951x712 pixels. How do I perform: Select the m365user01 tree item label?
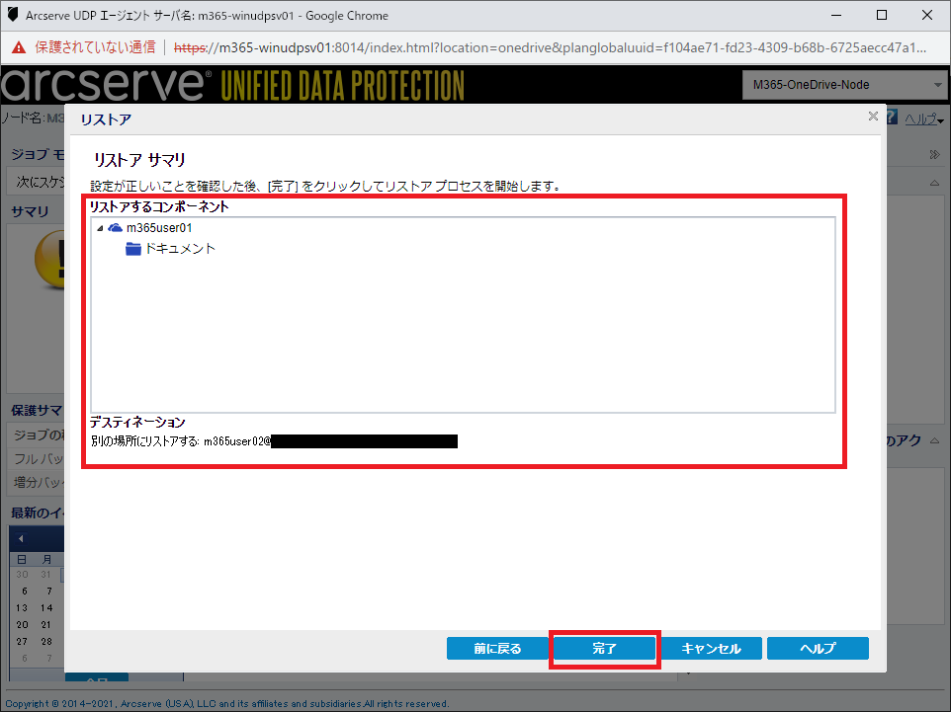tap(159, 228)
